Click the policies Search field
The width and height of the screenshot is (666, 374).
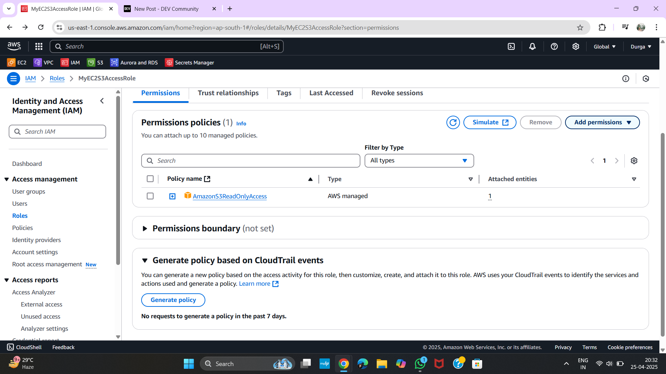point(250,161)
